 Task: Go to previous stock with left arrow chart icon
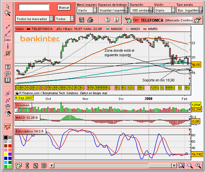point(128,20)
